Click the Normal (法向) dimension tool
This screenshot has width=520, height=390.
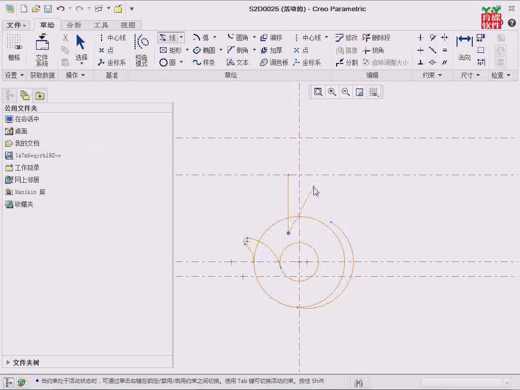click(464, 48)
